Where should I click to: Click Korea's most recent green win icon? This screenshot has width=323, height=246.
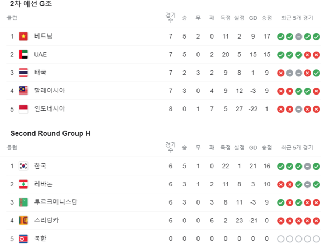317,167
